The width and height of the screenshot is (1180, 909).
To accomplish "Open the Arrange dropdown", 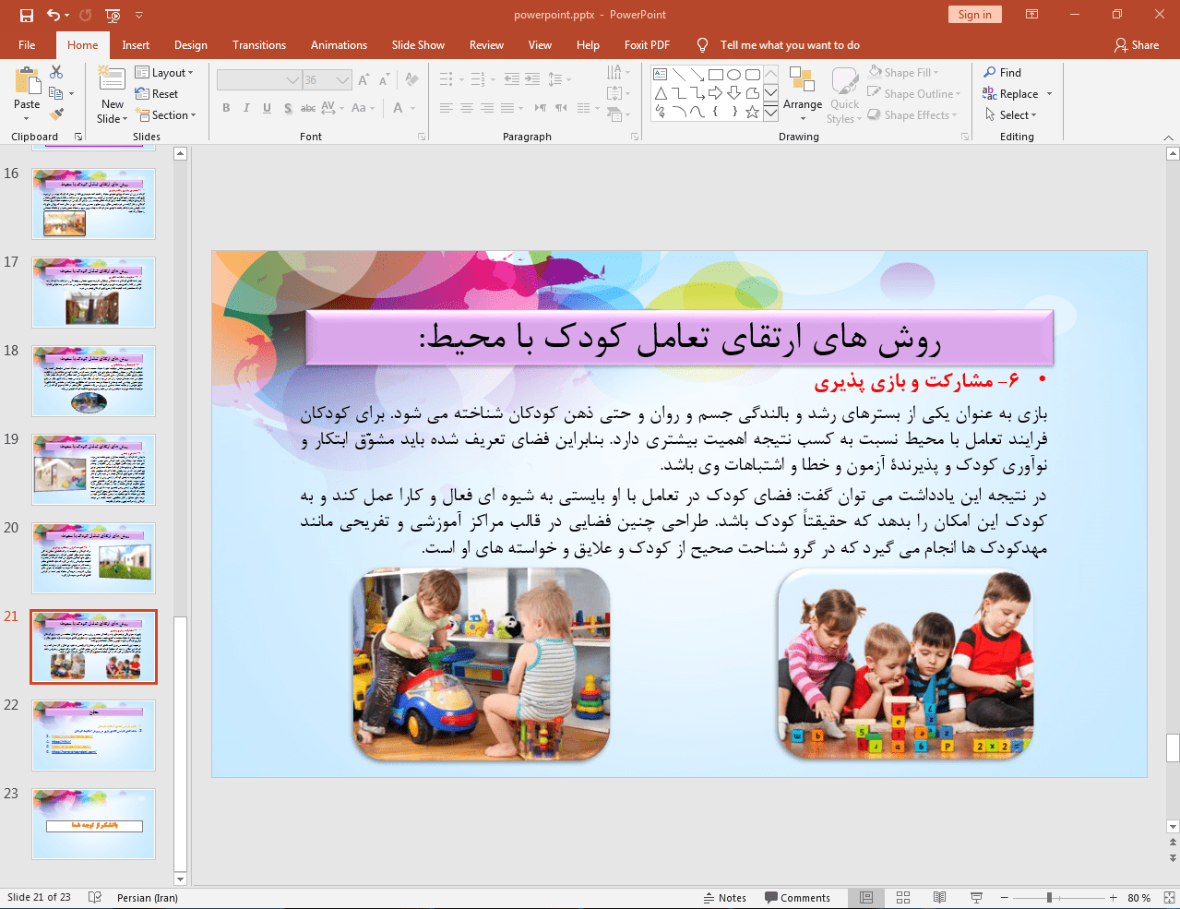I will point(803,94).
